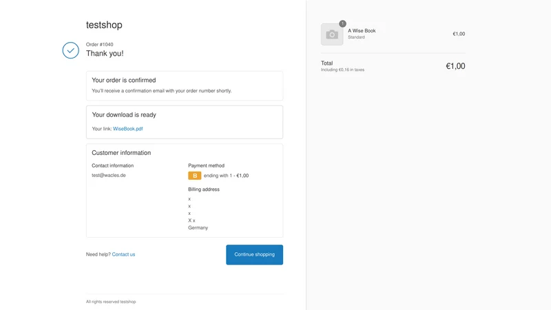Image resolution: width=551 pixels, height=310 pixels.
Task: Click the quantity badge on product image
Action: pos(342,23)
